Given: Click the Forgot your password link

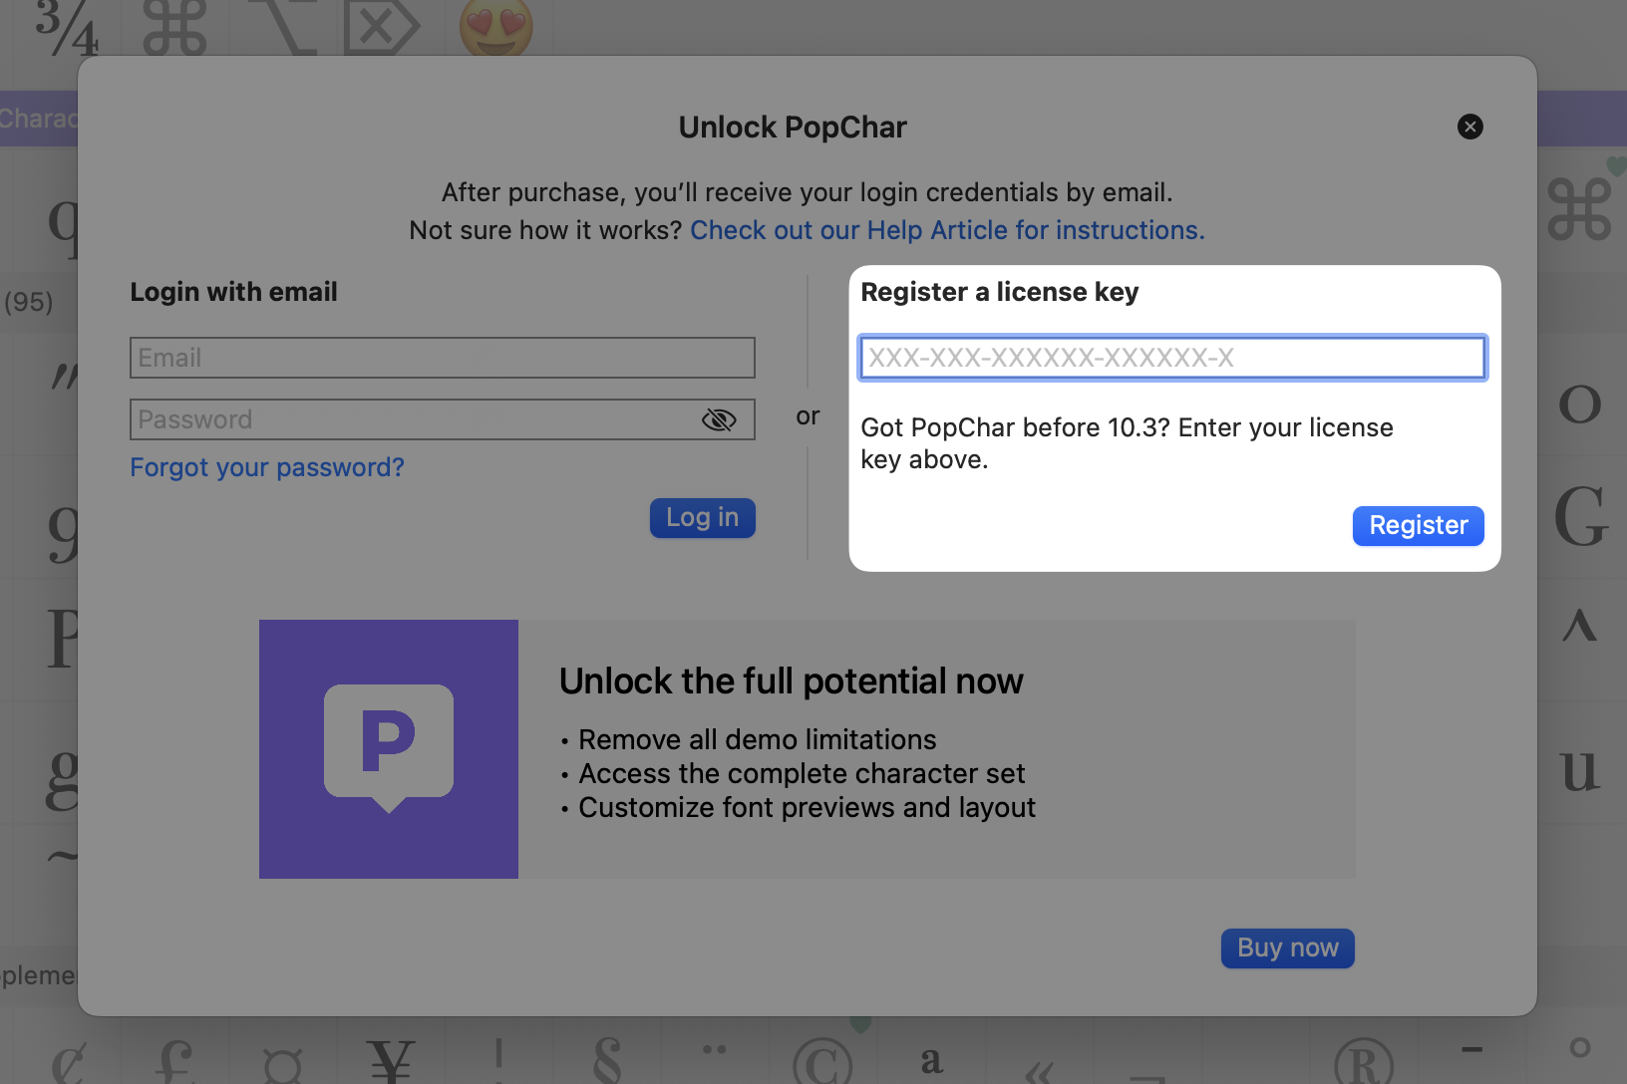Looking at the screenshot, I should pos(267,466).
